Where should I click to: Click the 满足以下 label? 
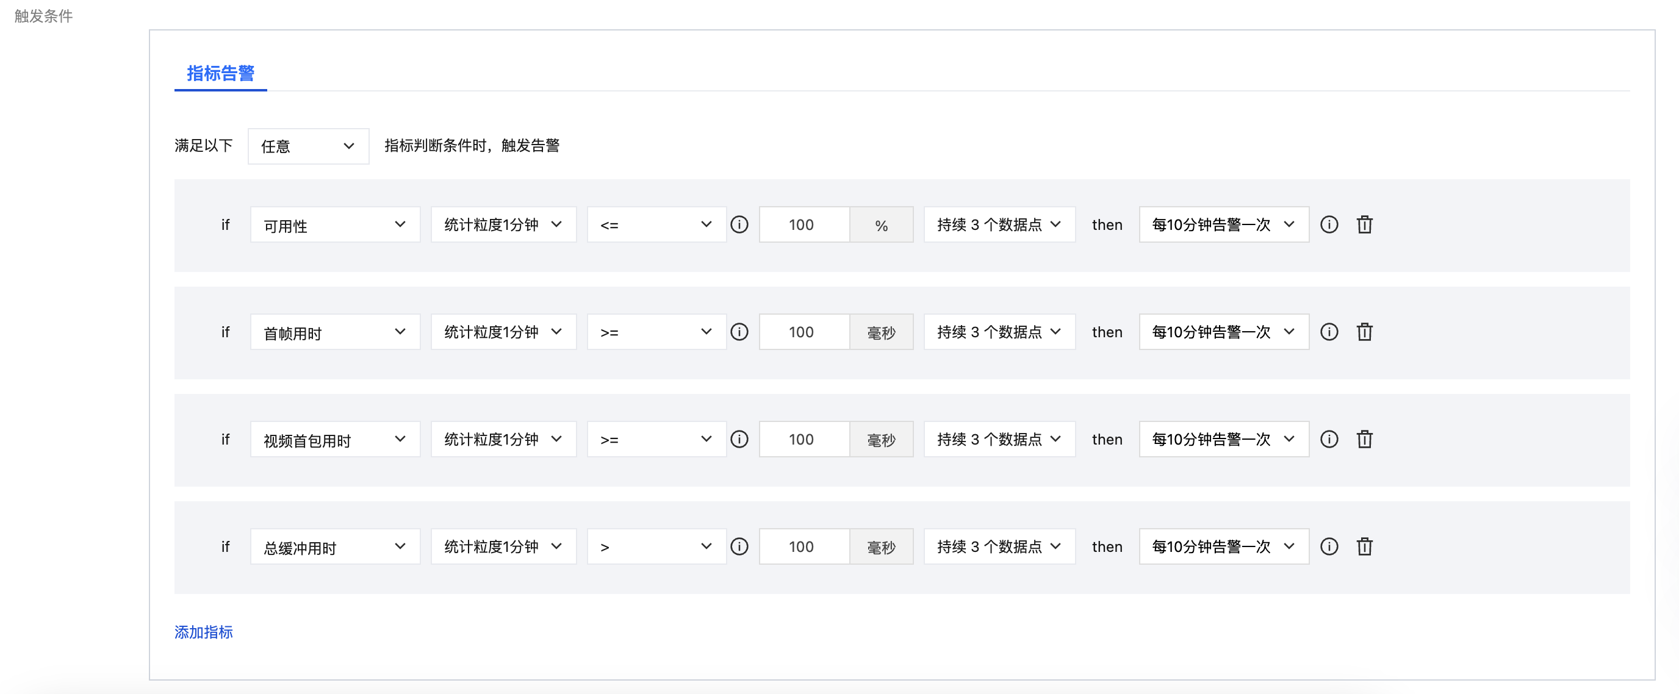click(x=203, y=145)
